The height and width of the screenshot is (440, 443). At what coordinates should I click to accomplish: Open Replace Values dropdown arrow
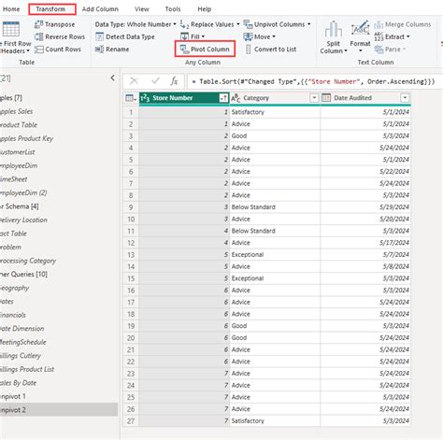point(238,24)
